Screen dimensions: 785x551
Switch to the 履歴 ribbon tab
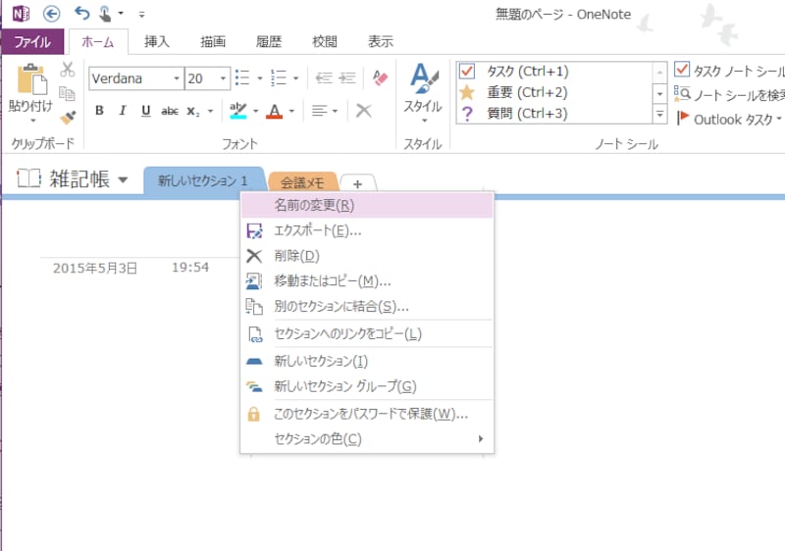click(x=269, y=41)
